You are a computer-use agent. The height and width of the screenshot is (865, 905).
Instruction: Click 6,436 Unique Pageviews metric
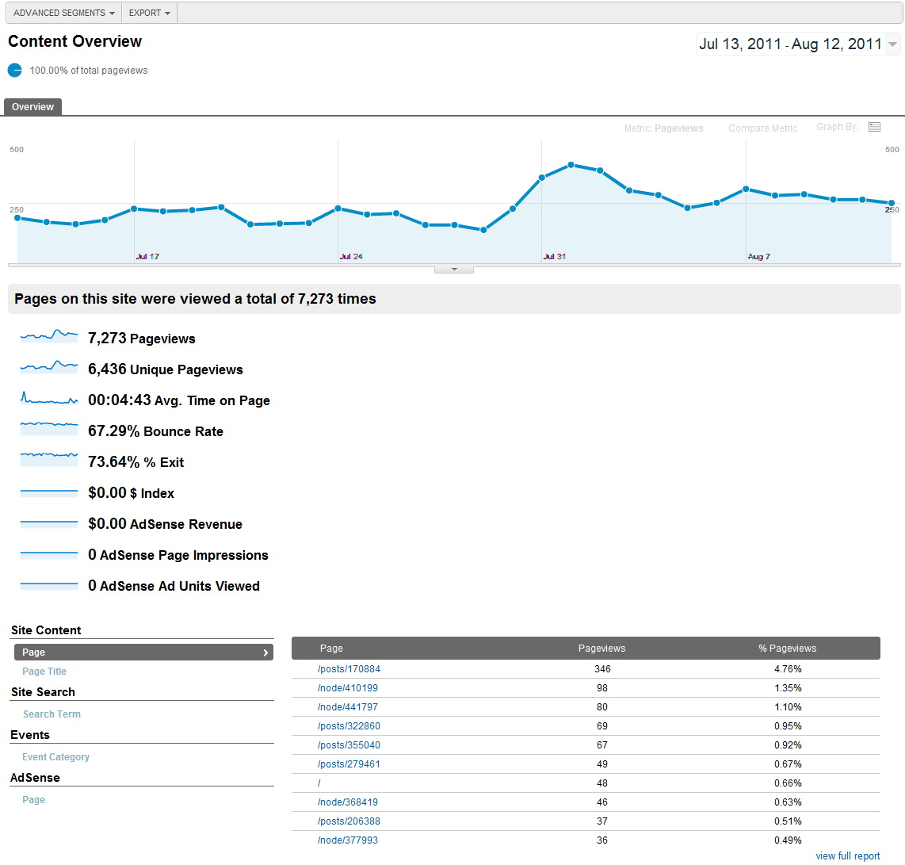165,369
